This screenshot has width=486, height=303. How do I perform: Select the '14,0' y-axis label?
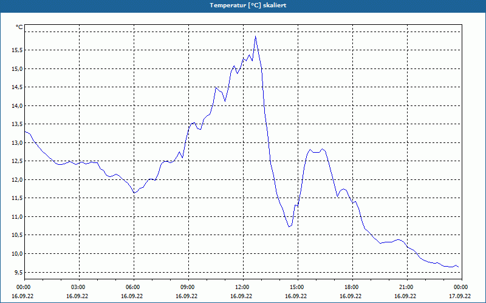pyautogui.click(x=17, y=106)
